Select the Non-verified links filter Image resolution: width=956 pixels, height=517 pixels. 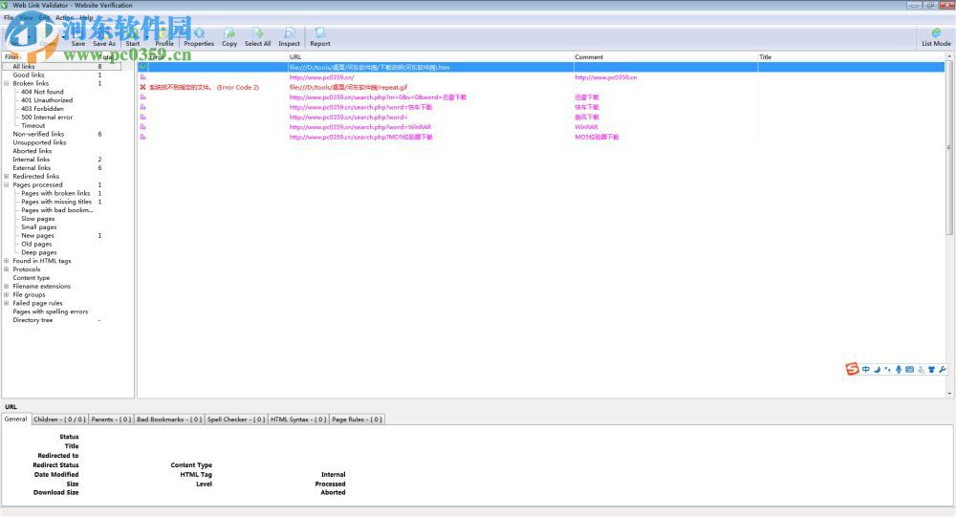point(38,134)
